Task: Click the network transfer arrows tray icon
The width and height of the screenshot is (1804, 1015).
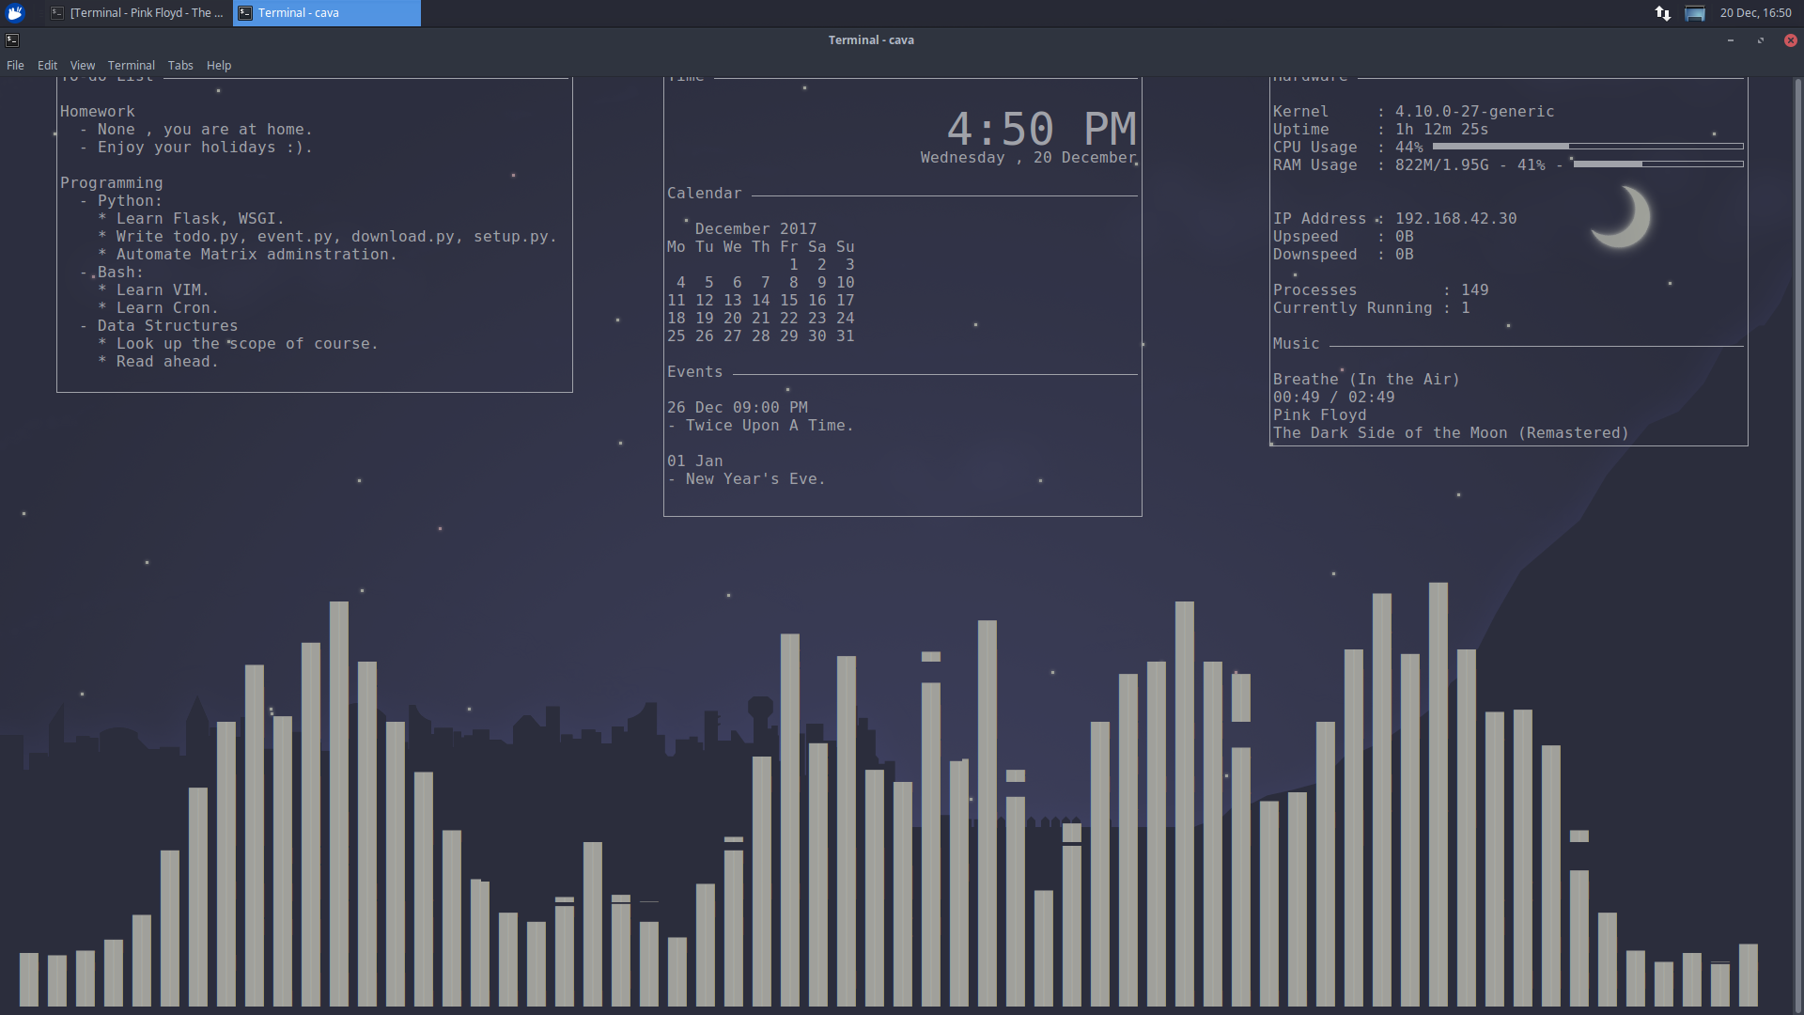Action: (1663, 13)
